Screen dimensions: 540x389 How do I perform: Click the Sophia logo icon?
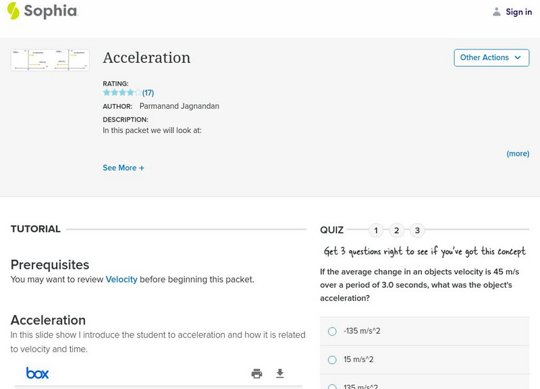point(13,11)
